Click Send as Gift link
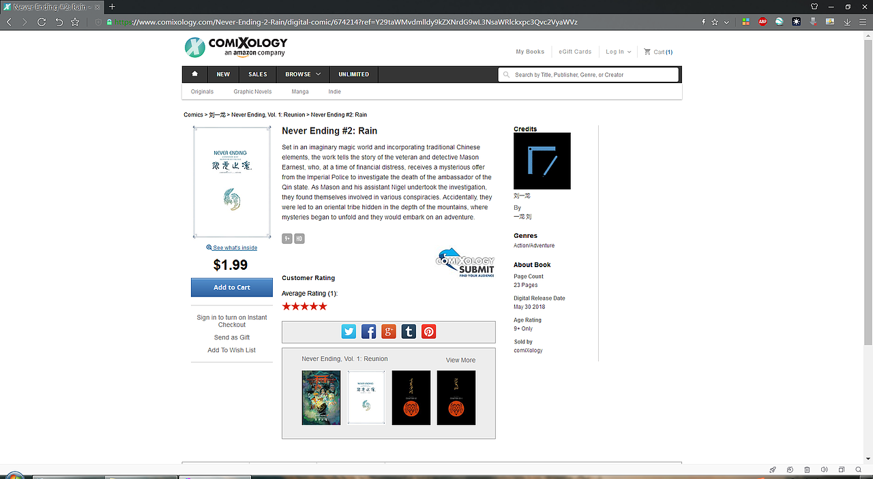 pyautogui.click(x=232, y=337)
